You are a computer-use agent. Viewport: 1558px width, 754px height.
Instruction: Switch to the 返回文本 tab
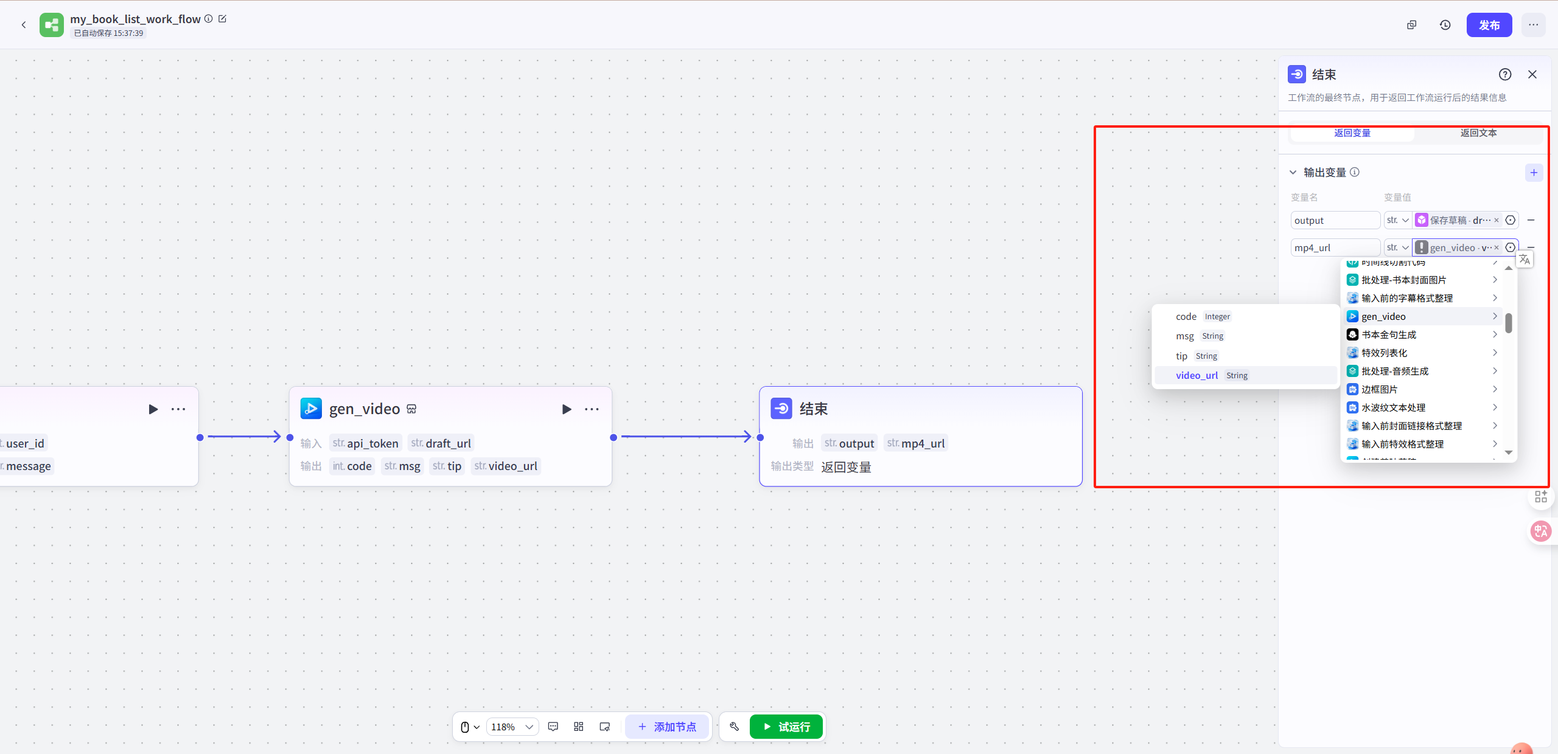coord(1478,133)
